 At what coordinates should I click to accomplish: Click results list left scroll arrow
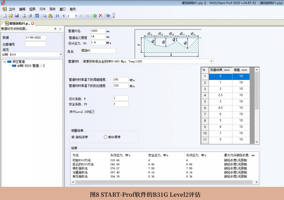(73, 182)
